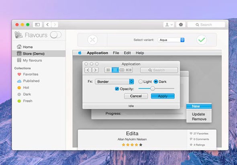Viewport: 237px width, 165px height.
Task: Uncheck the Opacity checkbox
Action: [x=117, y=89]
